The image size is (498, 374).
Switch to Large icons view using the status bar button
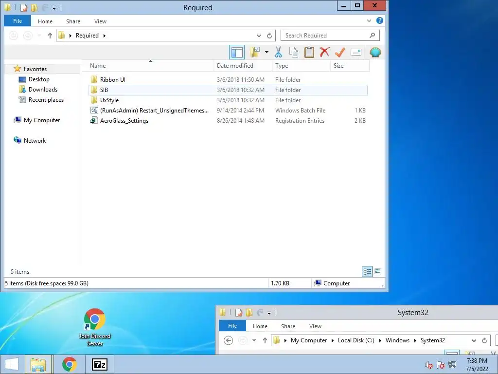378,271
